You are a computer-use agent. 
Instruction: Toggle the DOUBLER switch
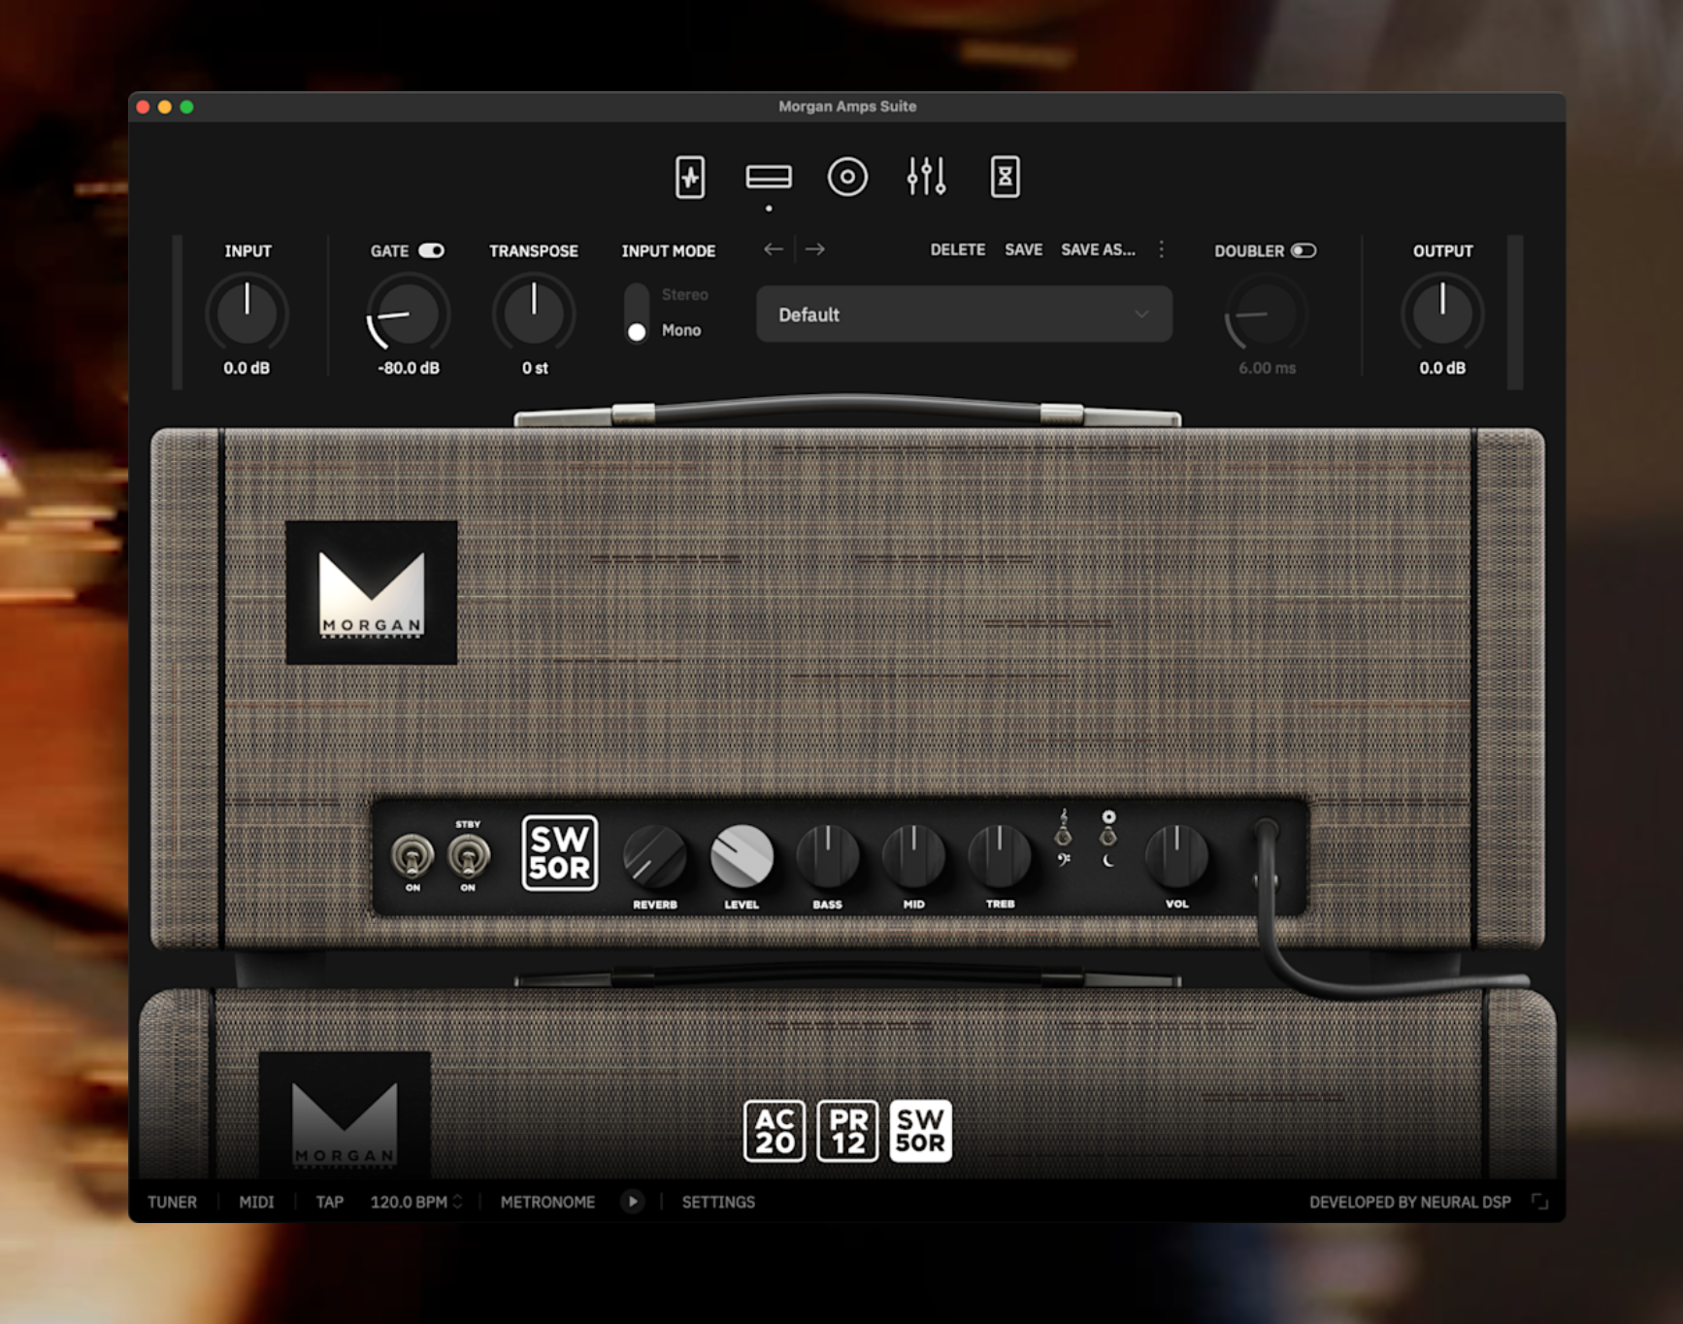(1303, 250)
